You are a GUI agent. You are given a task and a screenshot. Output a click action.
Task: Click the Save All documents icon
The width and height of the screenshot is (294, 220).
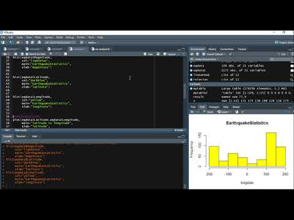(x=32, y=42)
